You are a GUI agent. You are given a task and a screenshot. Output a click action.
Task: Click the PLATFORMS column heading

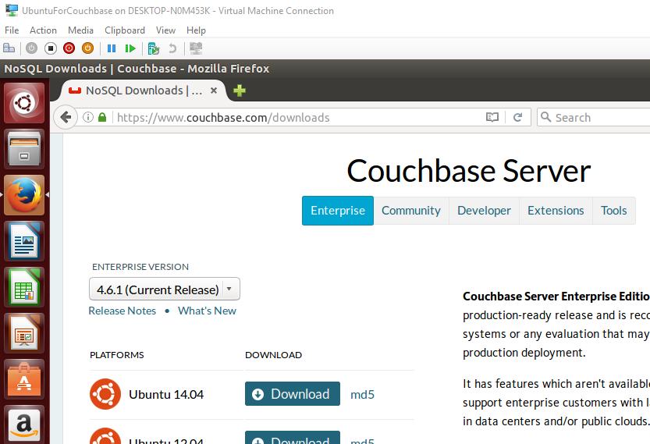[x=117, y=355]
